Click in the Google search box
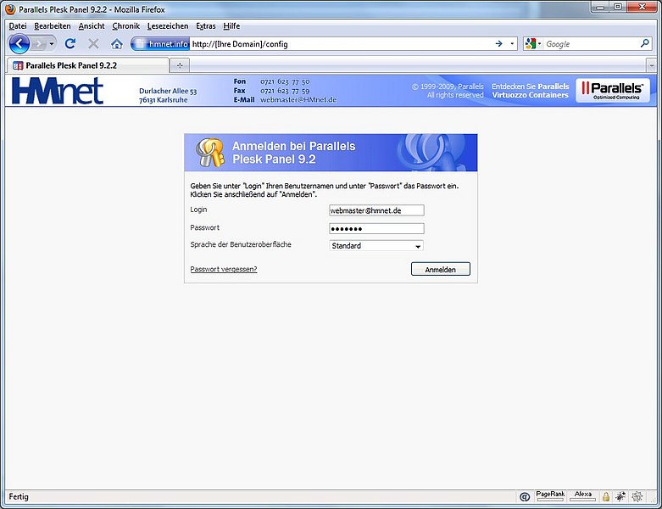 pos(591,44)
